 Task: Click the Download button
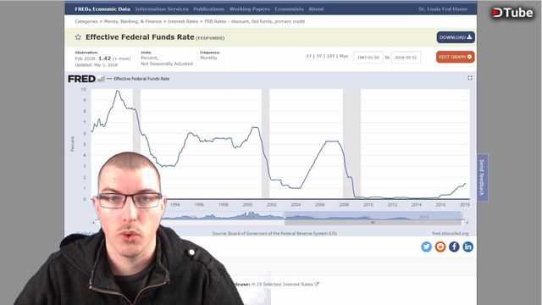(x=456, y=37)
